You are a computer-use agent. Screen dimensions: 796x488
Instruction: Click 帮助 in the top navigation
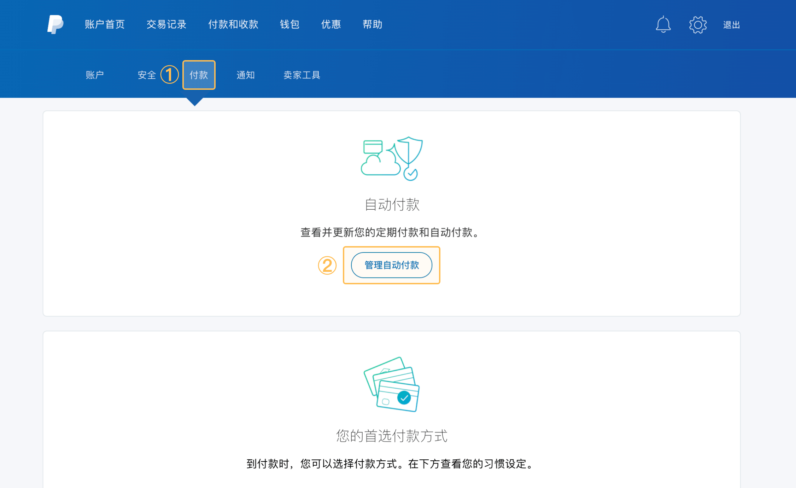click(x=373, y=24)
